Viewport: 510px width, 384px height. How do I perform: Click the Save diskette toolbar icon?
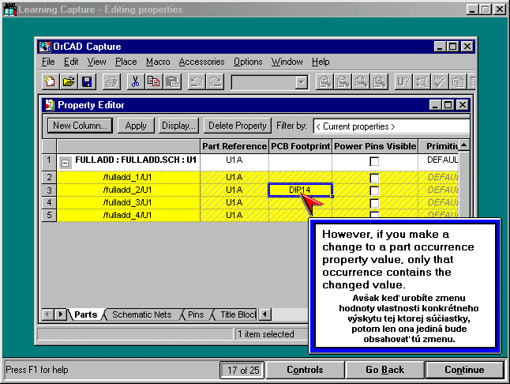tap(87, 81)
